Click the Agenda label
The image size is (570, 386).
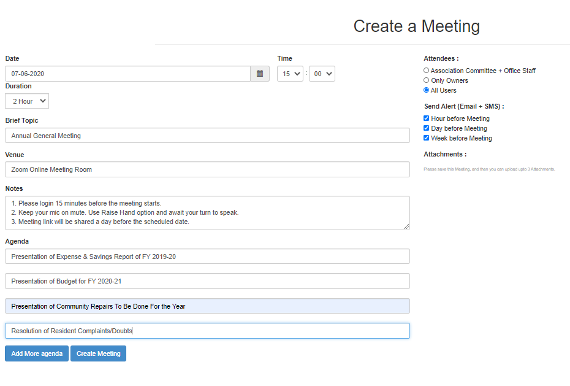(x=17, y=241)
